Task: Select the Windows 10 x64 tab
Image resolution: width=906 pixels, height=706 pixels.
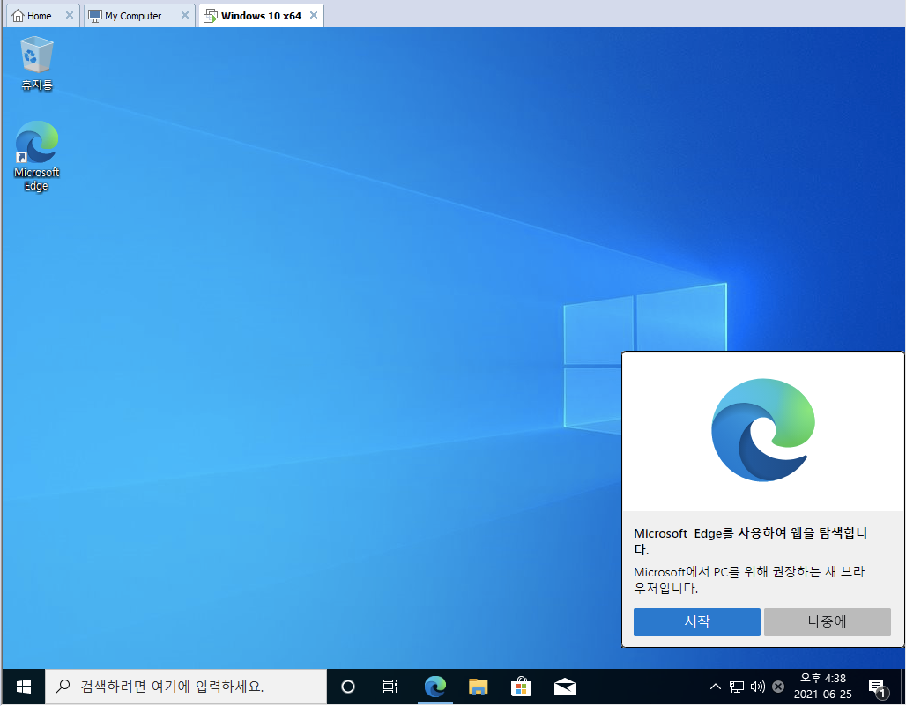Action: click(x=261, y=16)
